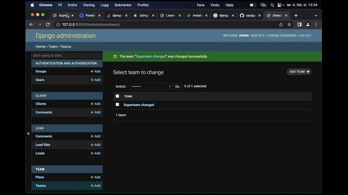Close the Flowbite tab
Viewport: 348px width, 195px height.
click(x=100, y=16)
